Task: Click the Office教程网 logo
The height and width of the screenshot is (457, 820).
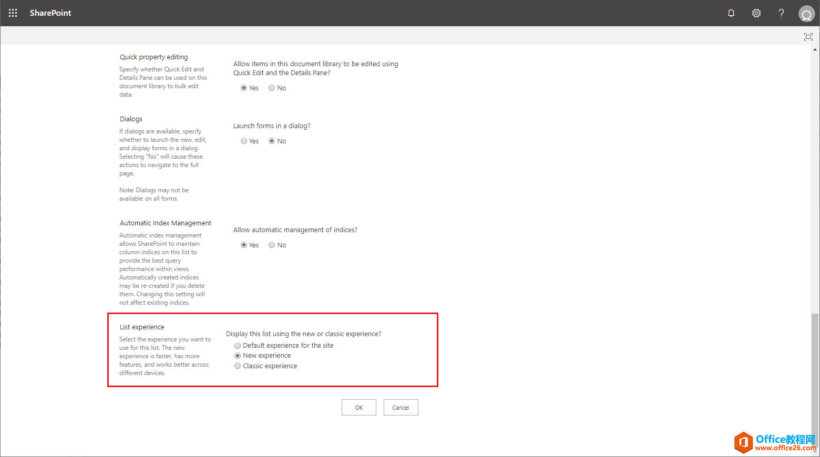Action: coord(743,442)
